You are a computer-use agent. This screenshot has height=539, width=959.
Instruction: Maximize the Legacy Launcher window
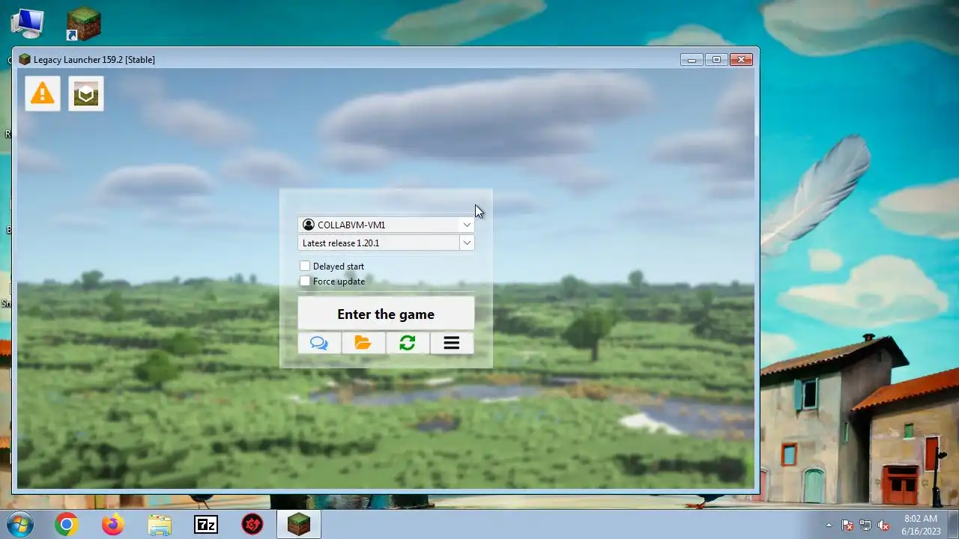(x=716, y=59)
